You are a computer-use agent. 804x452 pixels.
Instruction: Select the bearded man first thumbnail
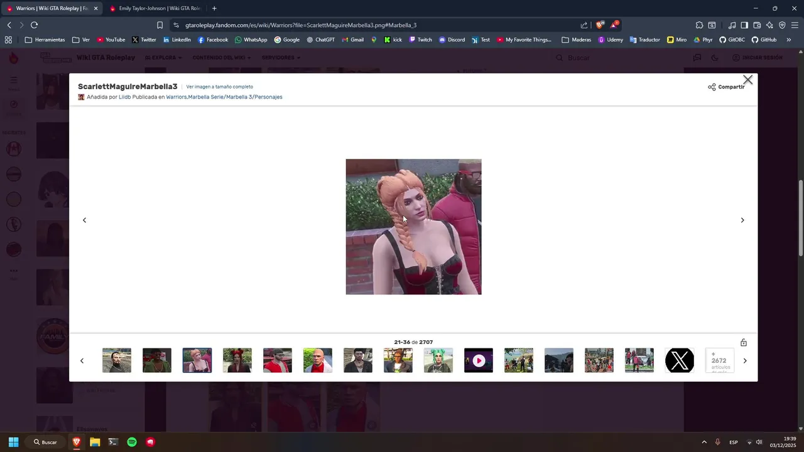coord(117,360)
